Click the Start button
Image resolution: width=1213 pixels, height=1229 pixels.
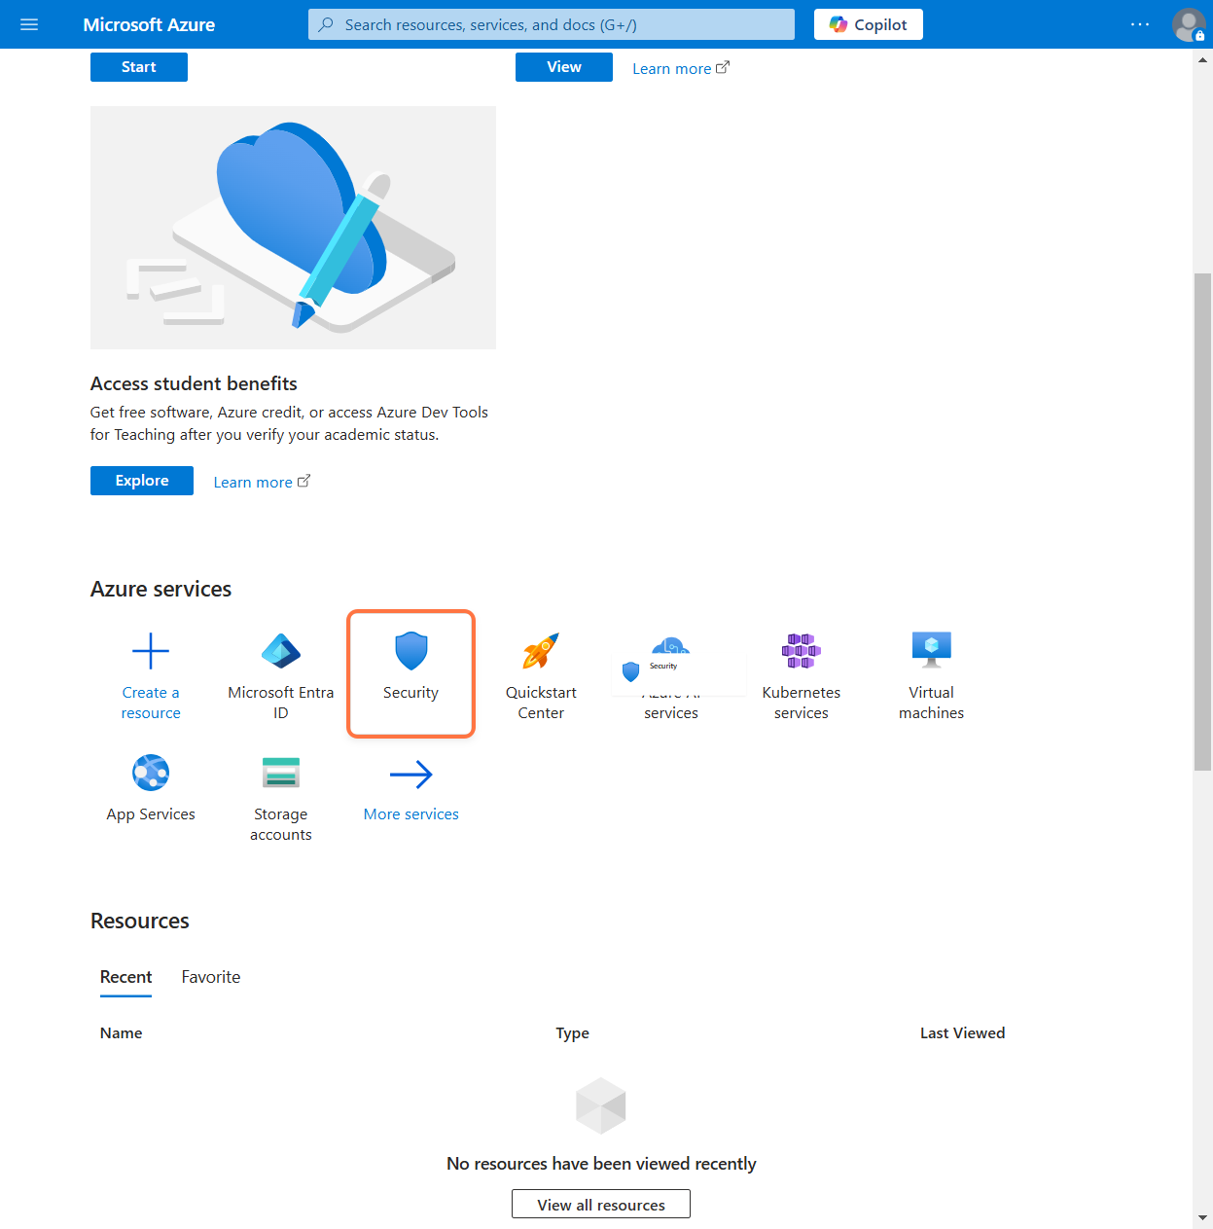click(139, 67)
